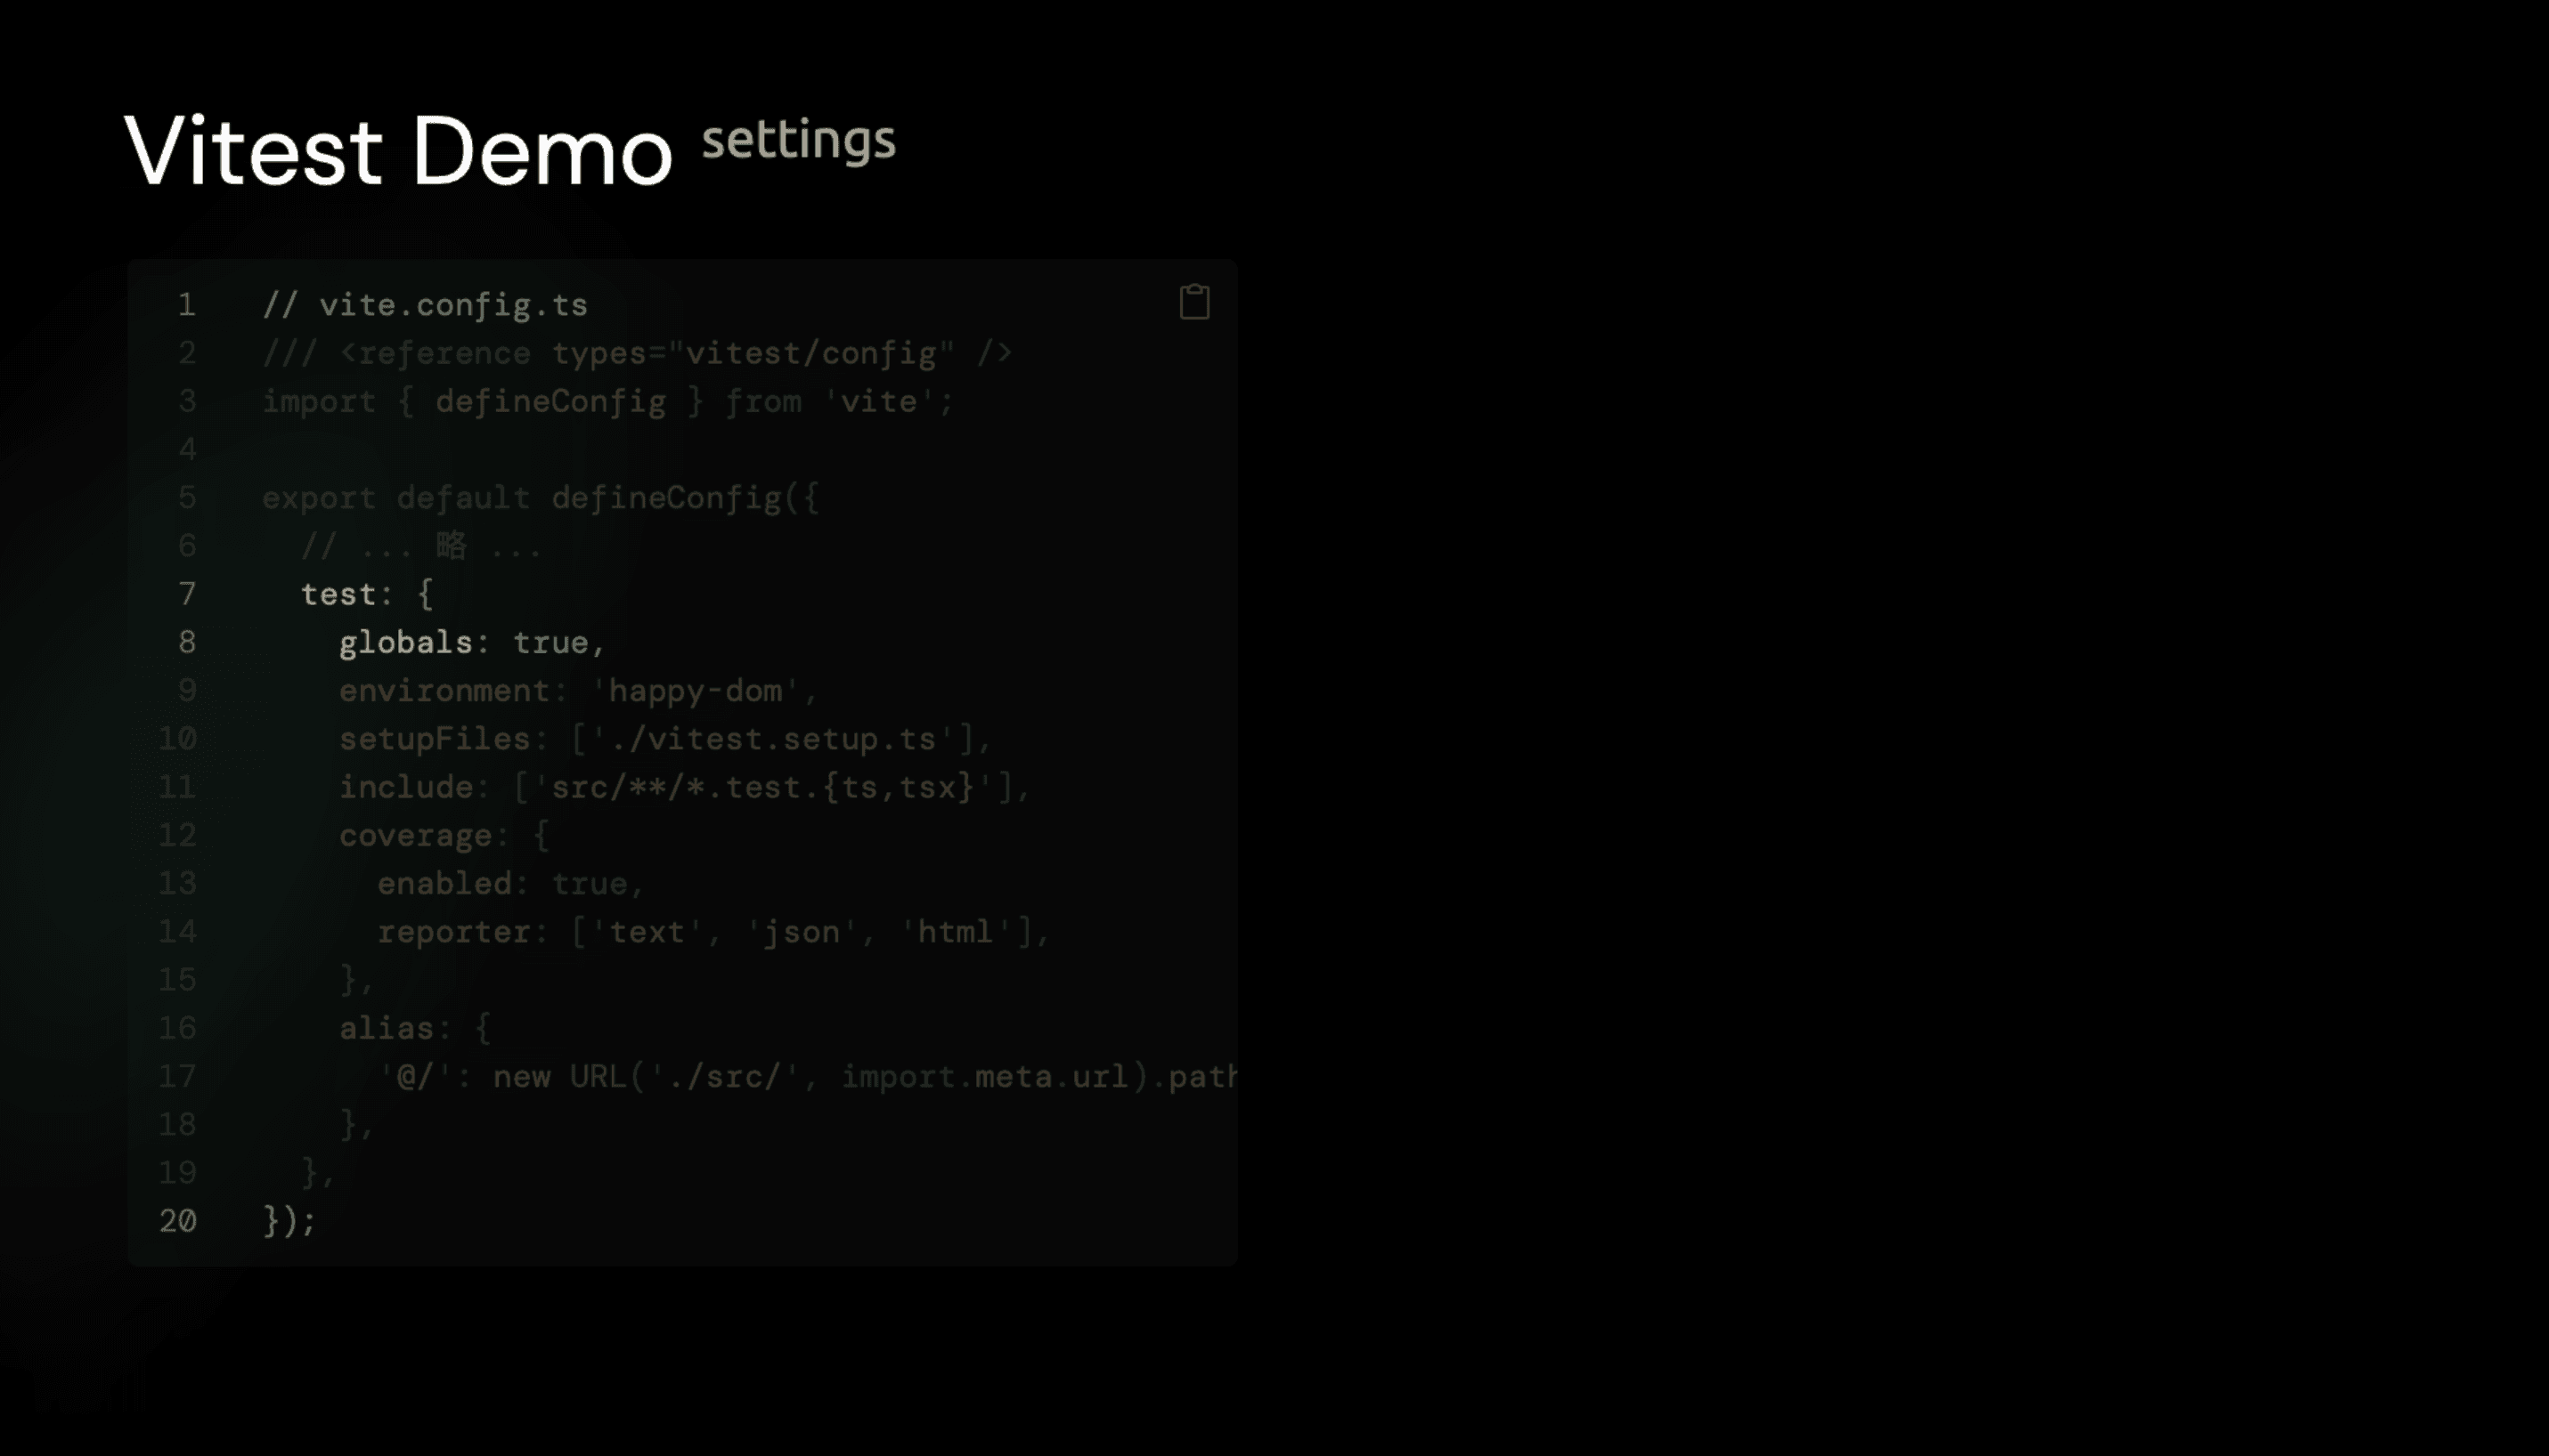The height and width of the screenshot is (1456, 2549).
Task: Click the environment 'happy-dom' code line
Action: click(577, 691)
